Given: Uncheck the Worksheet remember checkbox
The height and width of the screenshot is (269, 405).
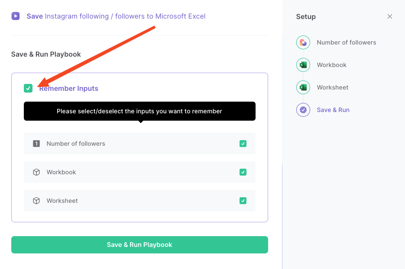Looking at the screenshot, I should [x=243, y=201].
